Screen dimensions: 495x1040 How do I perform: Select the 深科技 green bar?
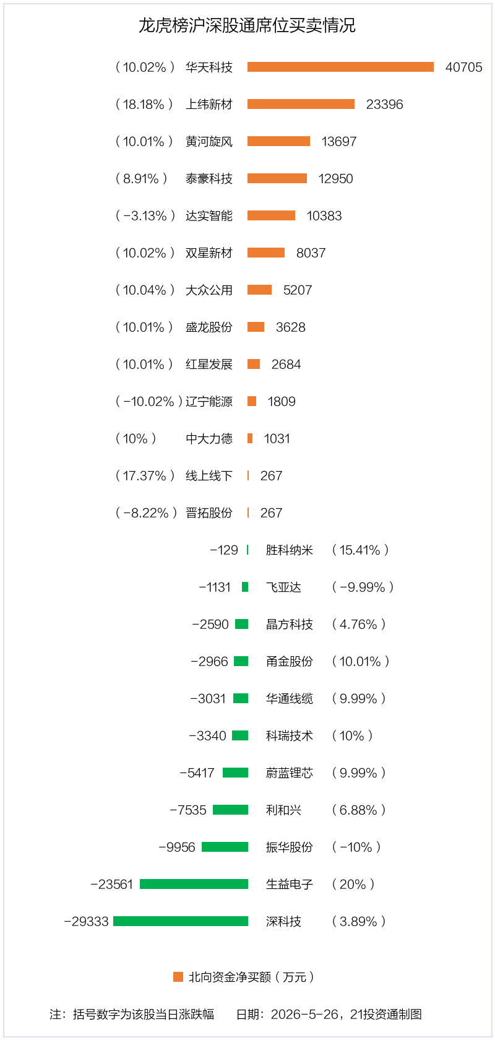[x=181, y=921]
